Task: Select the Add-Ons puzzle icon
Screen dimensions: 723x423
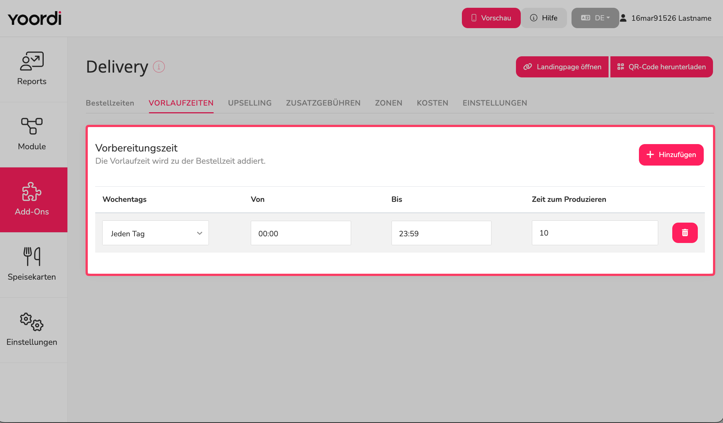Action: 32,191
